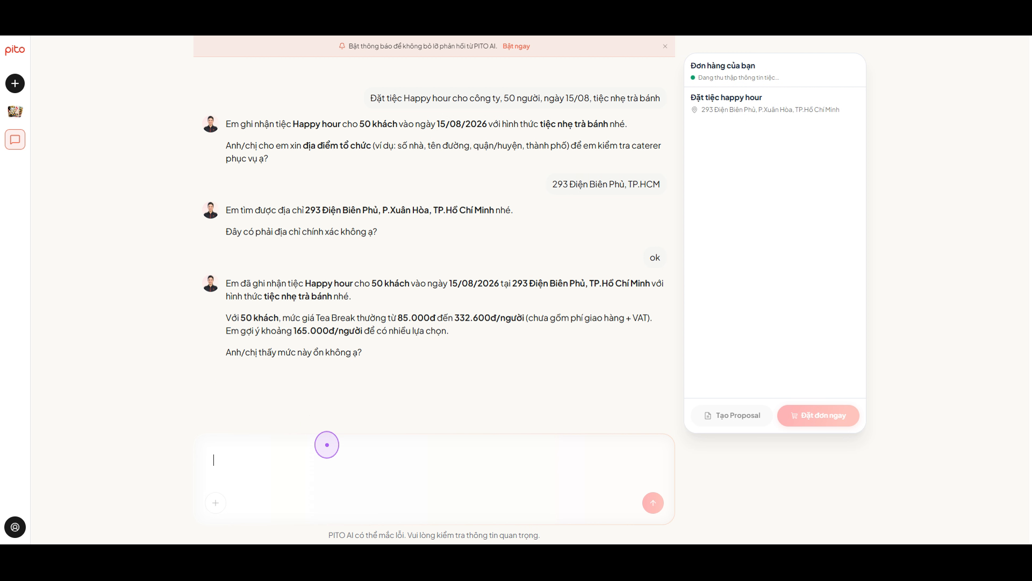
Task: Click the bell icon in the notification banner
Action: (342, 46)
